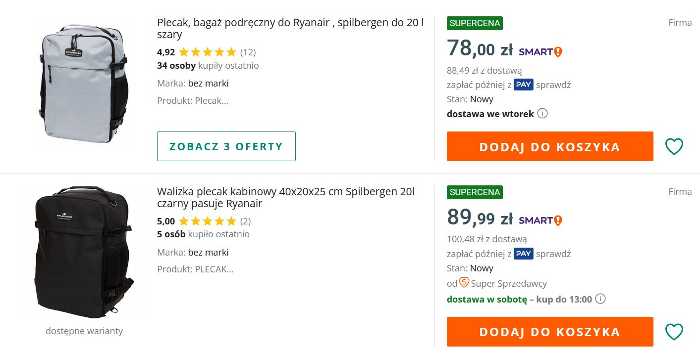
Task: Click the SUPERCENA badge on the gray backpack listing
Action: click(474, 23)
